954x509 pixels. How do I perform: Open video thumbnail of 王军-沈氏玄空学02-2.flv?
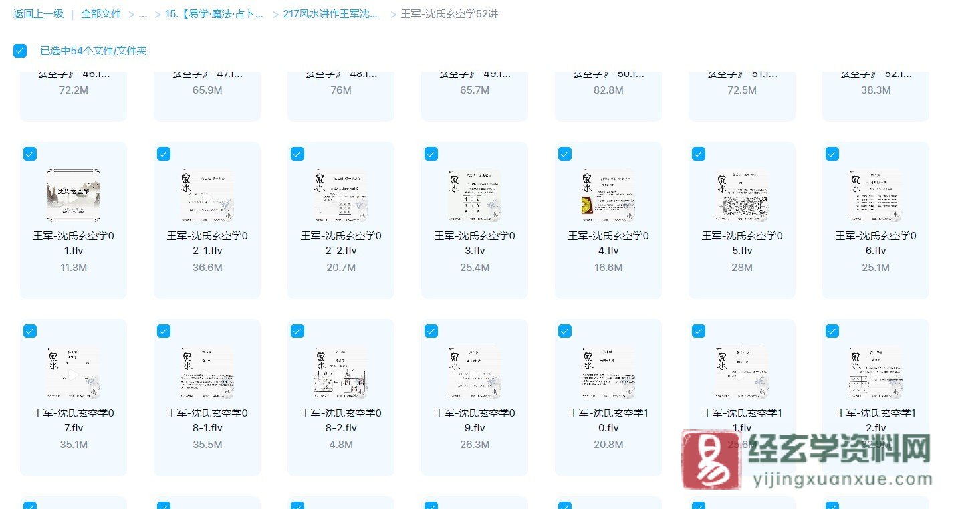click(x=341, y=195)
